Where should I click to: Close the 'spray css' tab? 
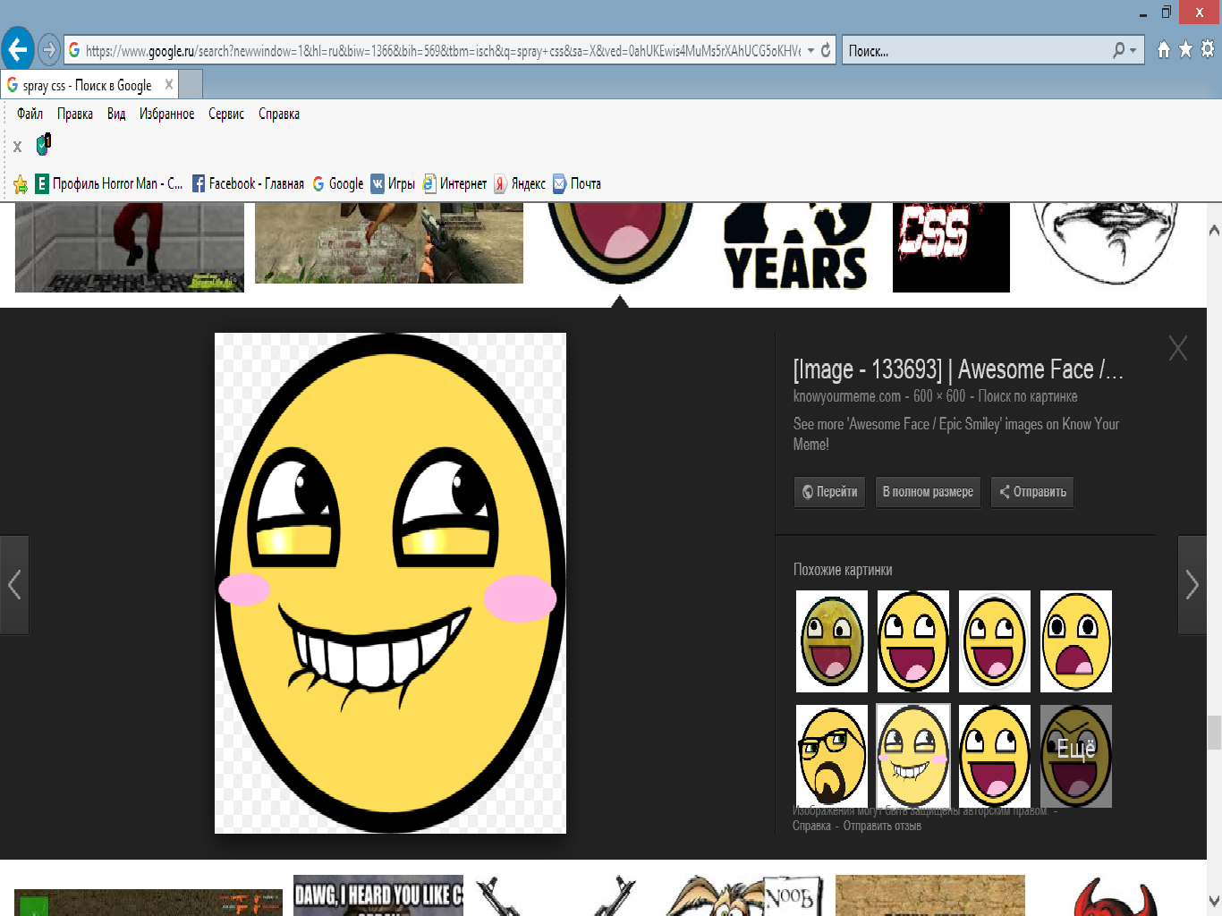coord(169,85)
